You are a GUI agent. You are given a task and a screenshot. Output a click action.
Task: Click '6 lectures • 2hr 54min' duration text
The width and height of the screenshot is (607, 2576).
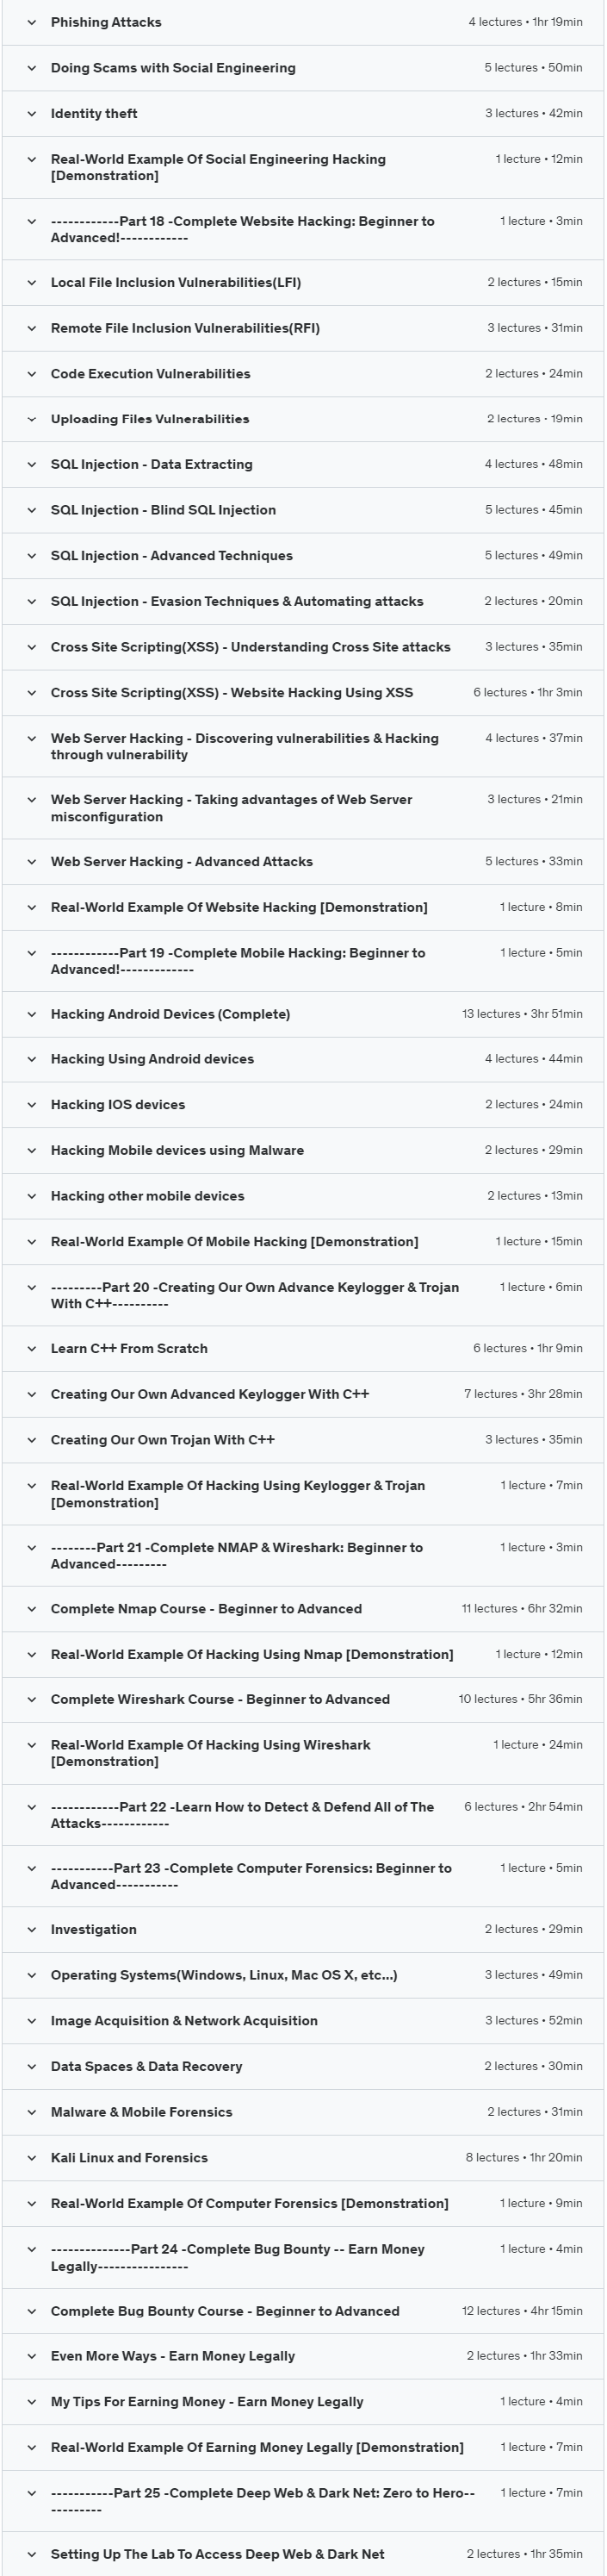[523, 1807]
